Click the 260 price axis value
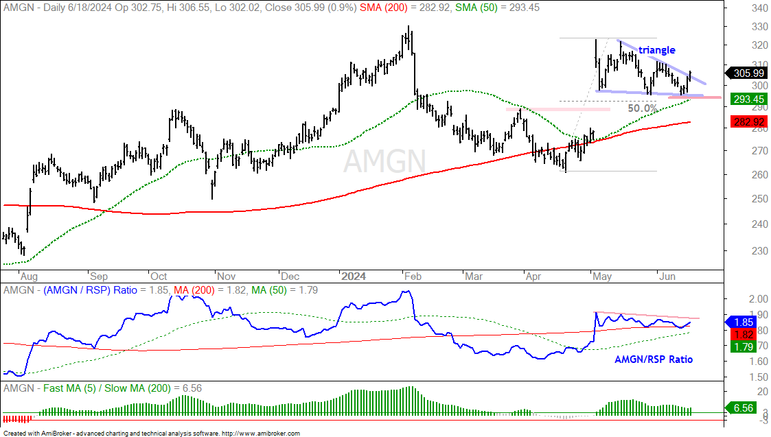Viewport: 771px width, 437px height. (x=760, y=174)
